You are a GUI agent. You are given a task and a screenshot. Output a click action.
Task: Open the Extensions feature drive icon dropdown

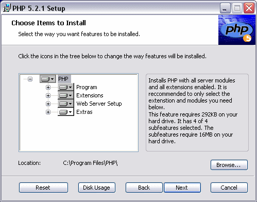pos(66,95)
